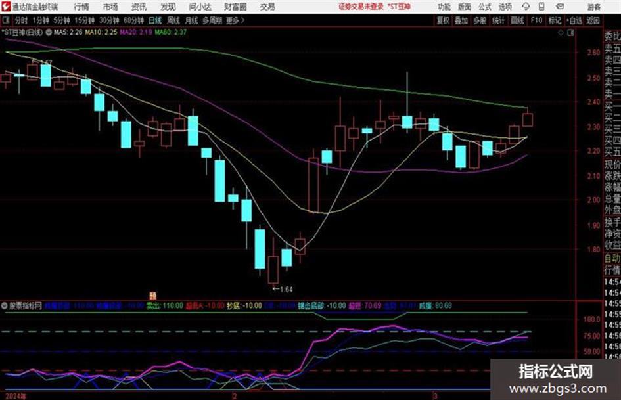Open the 资讯 menu
Screen dimensions: 621x400
(139, 7)
